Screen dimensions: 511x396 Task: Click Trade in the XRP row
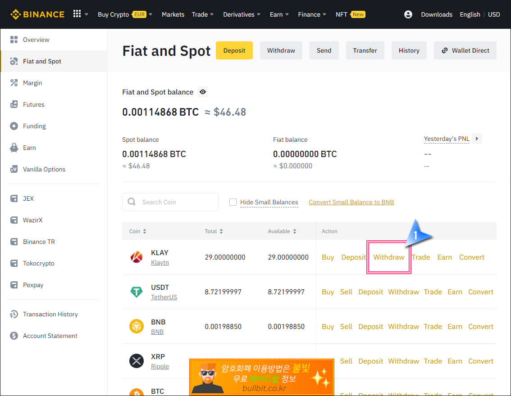tap(433, 361)
